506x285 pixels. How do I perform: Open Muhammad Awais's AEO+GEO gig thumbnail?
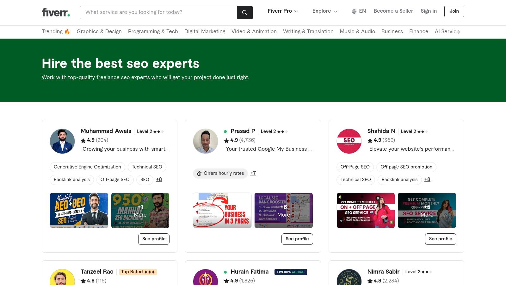pos(79,210)
